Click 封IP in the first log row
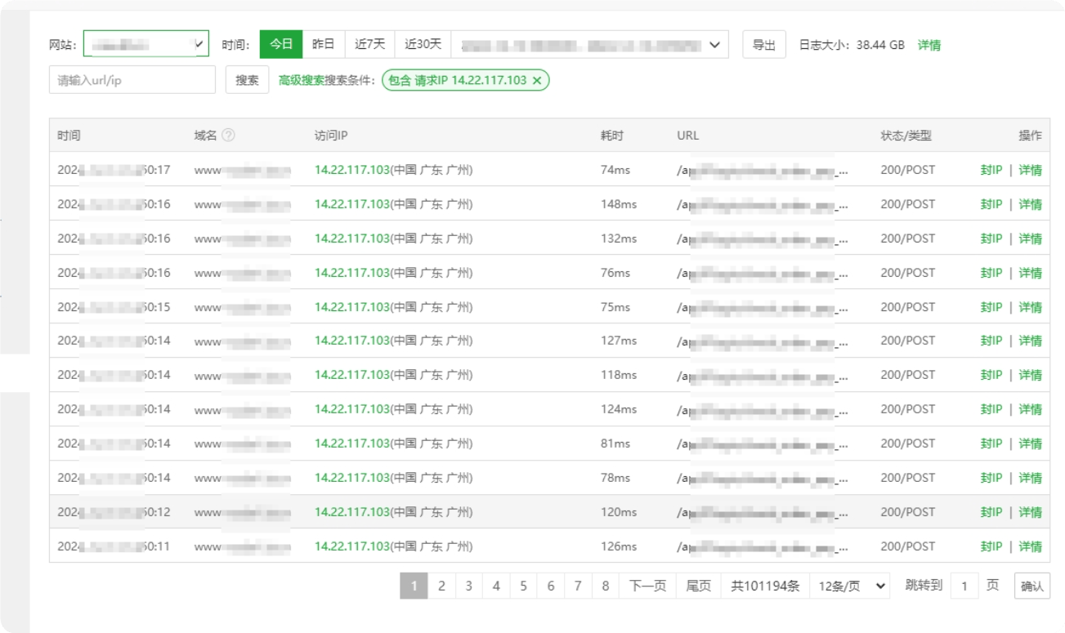This screenshot has width=1065, height=633. tap(991, 170)
